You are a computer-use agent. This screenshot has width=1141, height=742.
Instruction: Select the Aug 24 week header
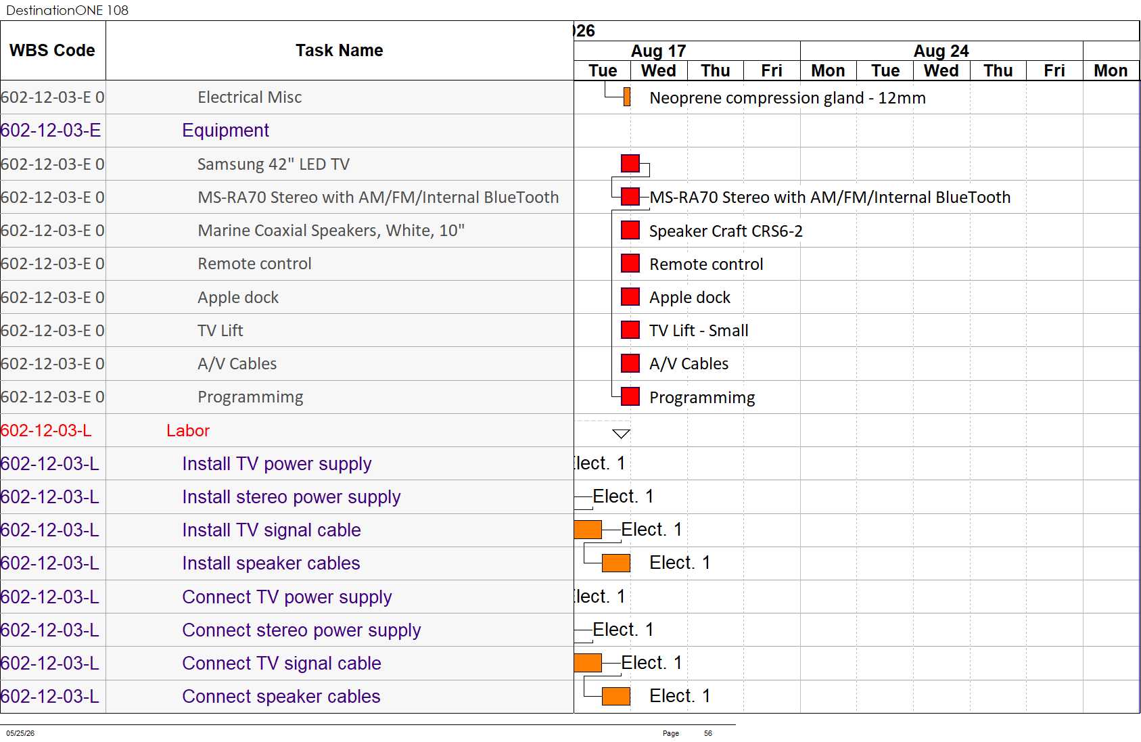click(x=941, y=51)
